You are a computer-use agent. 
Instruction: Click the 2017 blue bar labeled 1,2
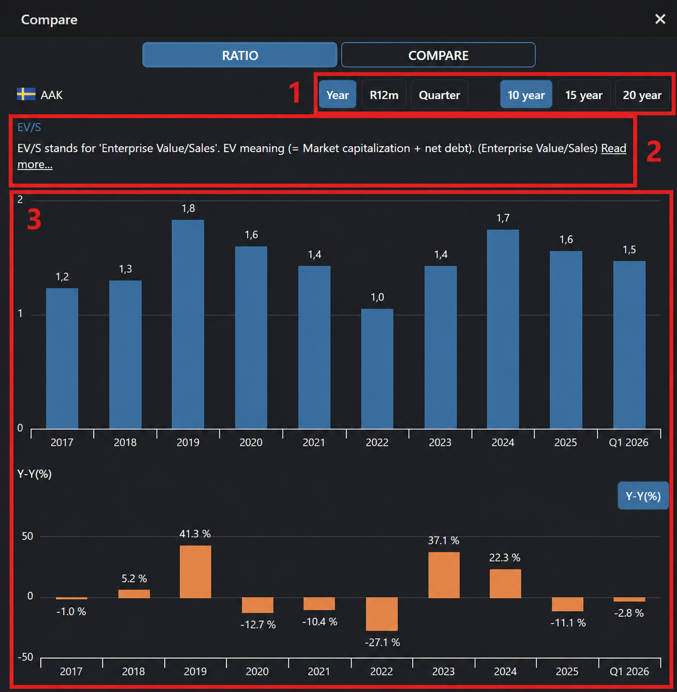coord(62,359)
